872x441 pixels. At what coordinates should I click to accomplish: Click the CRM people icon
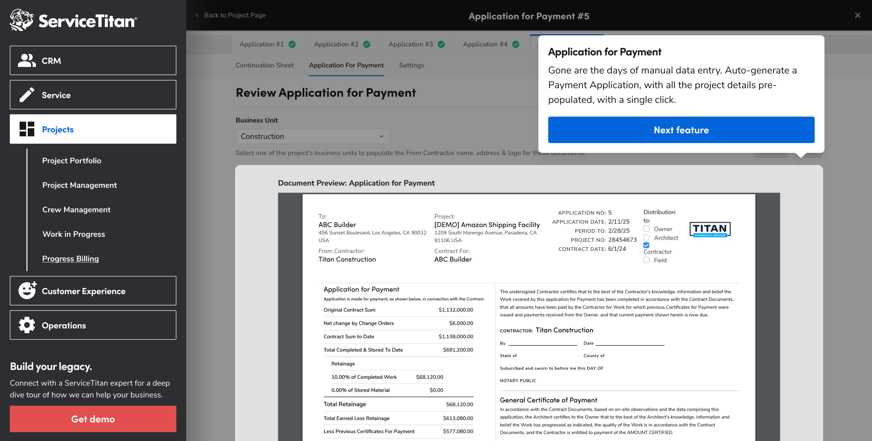(27, 61)
